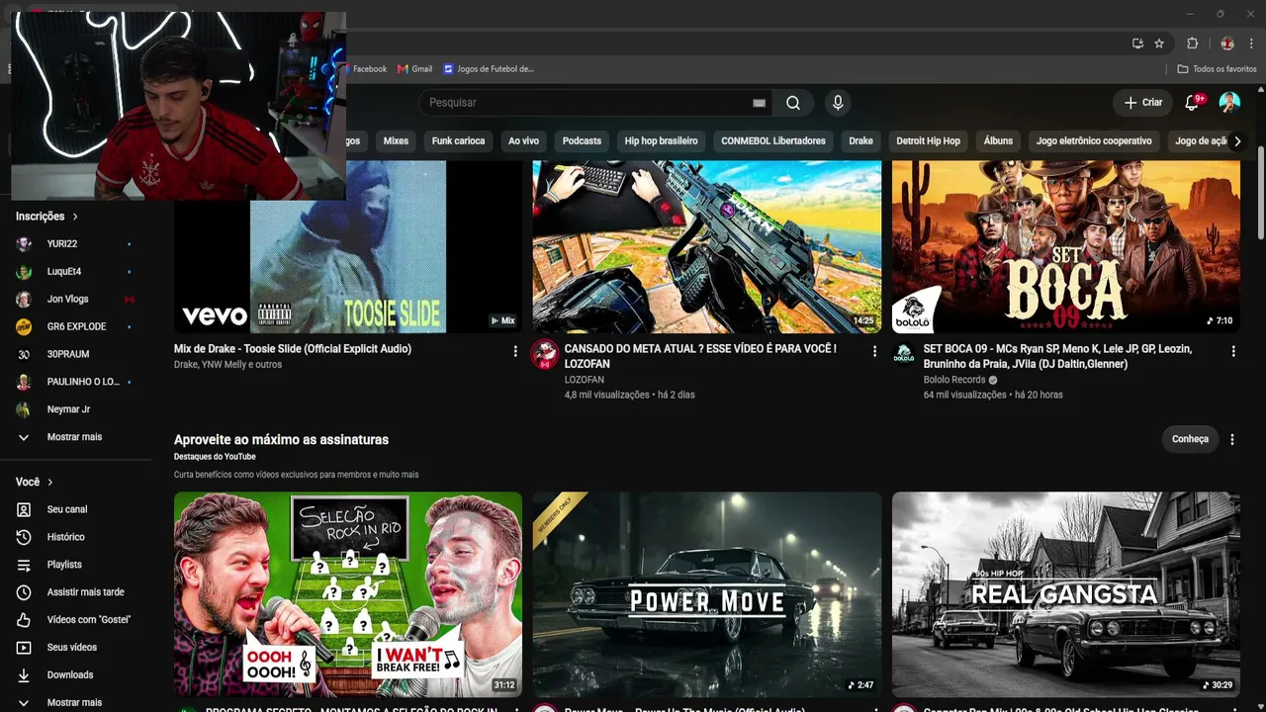Play the Real Gangsta 90s Hip Hop thumbnail
The height and width of the screenshot is (712, 1266).
pyautogui.click(x=1066, y=594)
